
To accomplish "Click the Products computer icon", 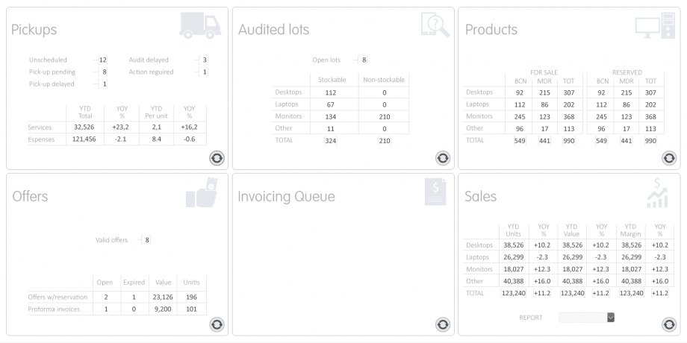I will (654, 27).
